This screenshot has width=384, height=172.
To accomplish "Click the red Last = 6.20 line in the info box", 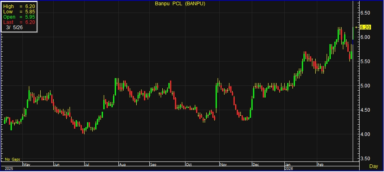I will pos(19,22).
